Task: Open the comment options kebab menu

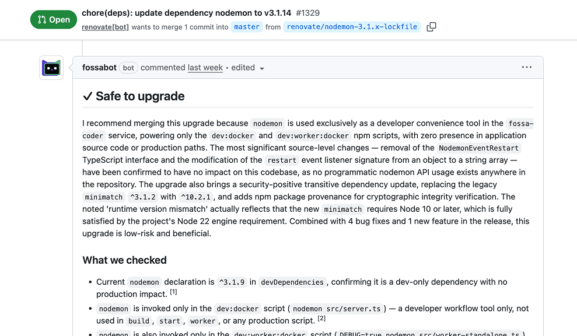Action: point(527,67)
